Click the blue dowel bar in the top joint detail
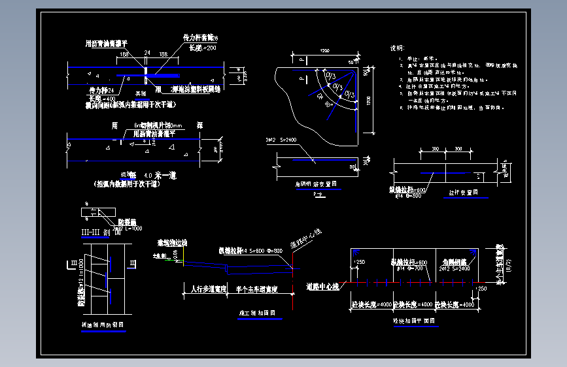Image resolution: width=567 pixels, height=367 pixels. (148, 76)
